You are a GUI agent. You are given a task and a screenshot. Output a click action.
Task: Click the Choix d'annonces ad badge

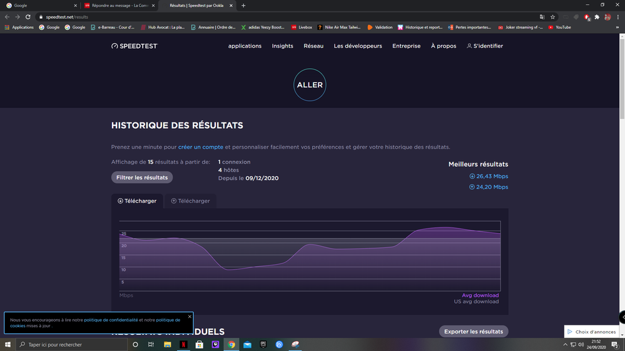tap(592, 332)
